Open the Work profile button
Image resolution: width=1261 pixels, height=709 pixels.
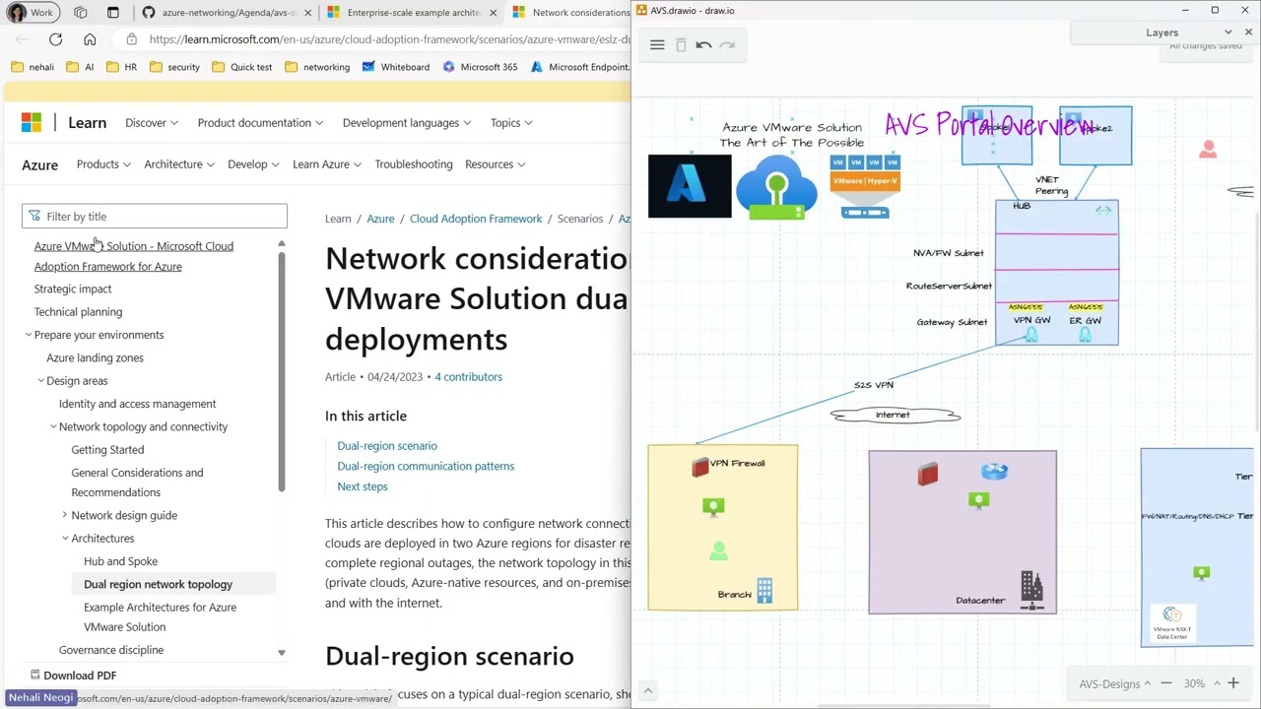(x=32, y=13)
